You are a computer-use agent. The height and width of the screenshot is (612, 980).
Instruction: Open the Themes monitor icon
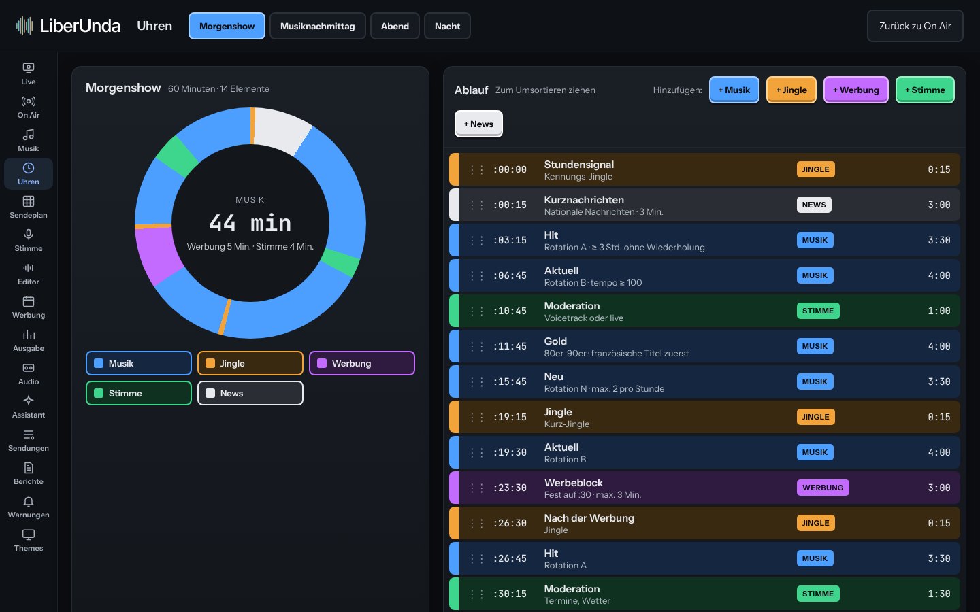click(x=29, y=534)
